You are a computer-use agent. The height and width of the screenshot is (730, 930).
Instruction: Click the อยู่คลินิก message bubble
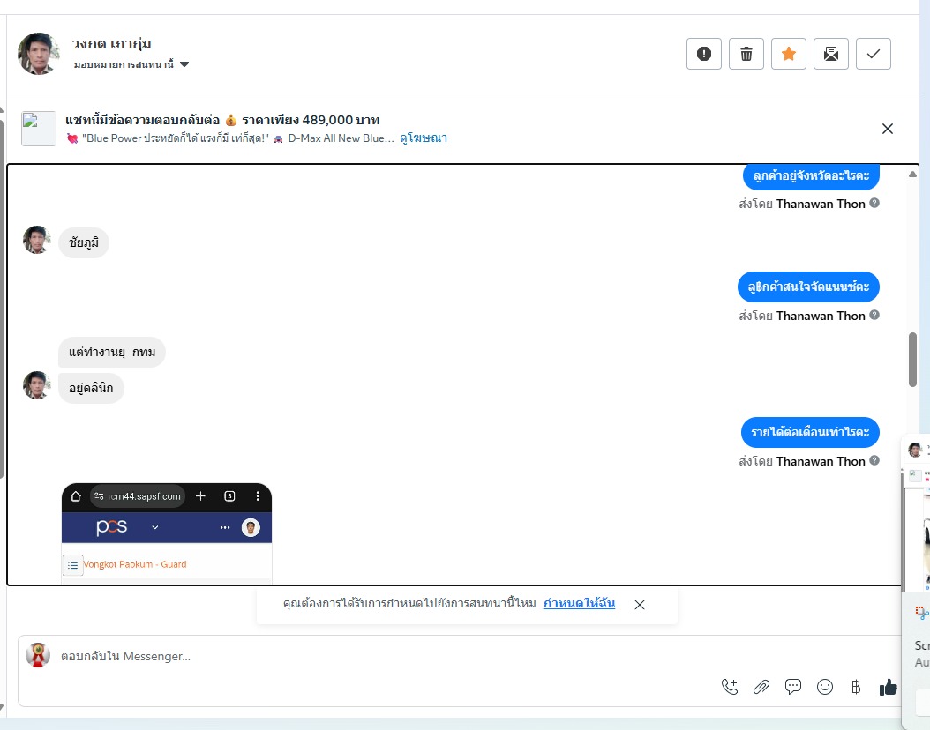(x=91, y=388)
